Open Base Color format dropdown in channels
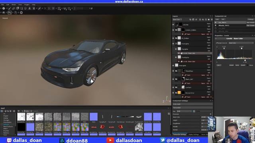Image resolution: width=255 pixels, height=143 pixels. (204, 117)
